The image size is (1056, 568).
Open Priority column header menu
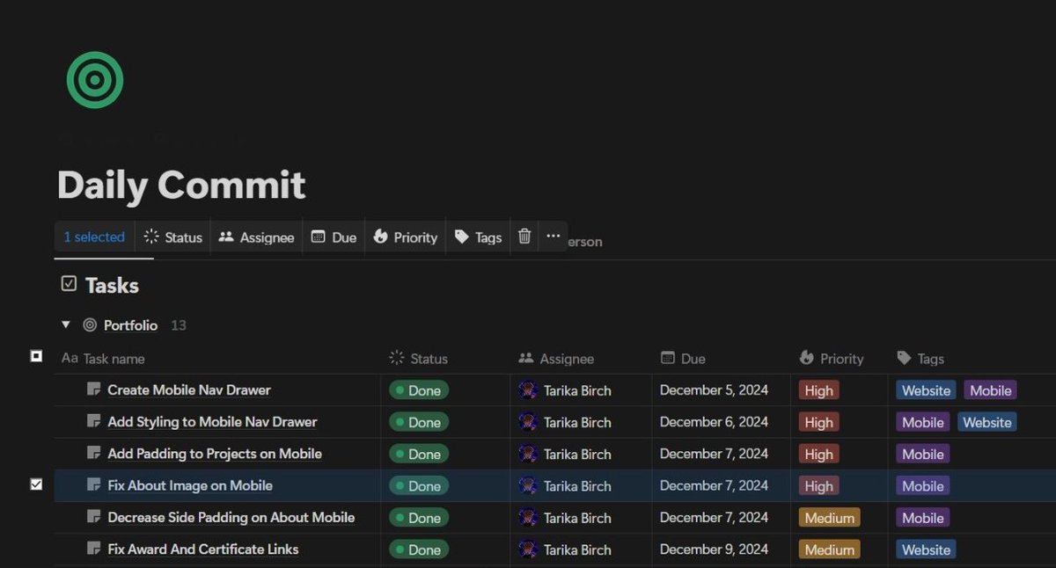click(832, 359)
